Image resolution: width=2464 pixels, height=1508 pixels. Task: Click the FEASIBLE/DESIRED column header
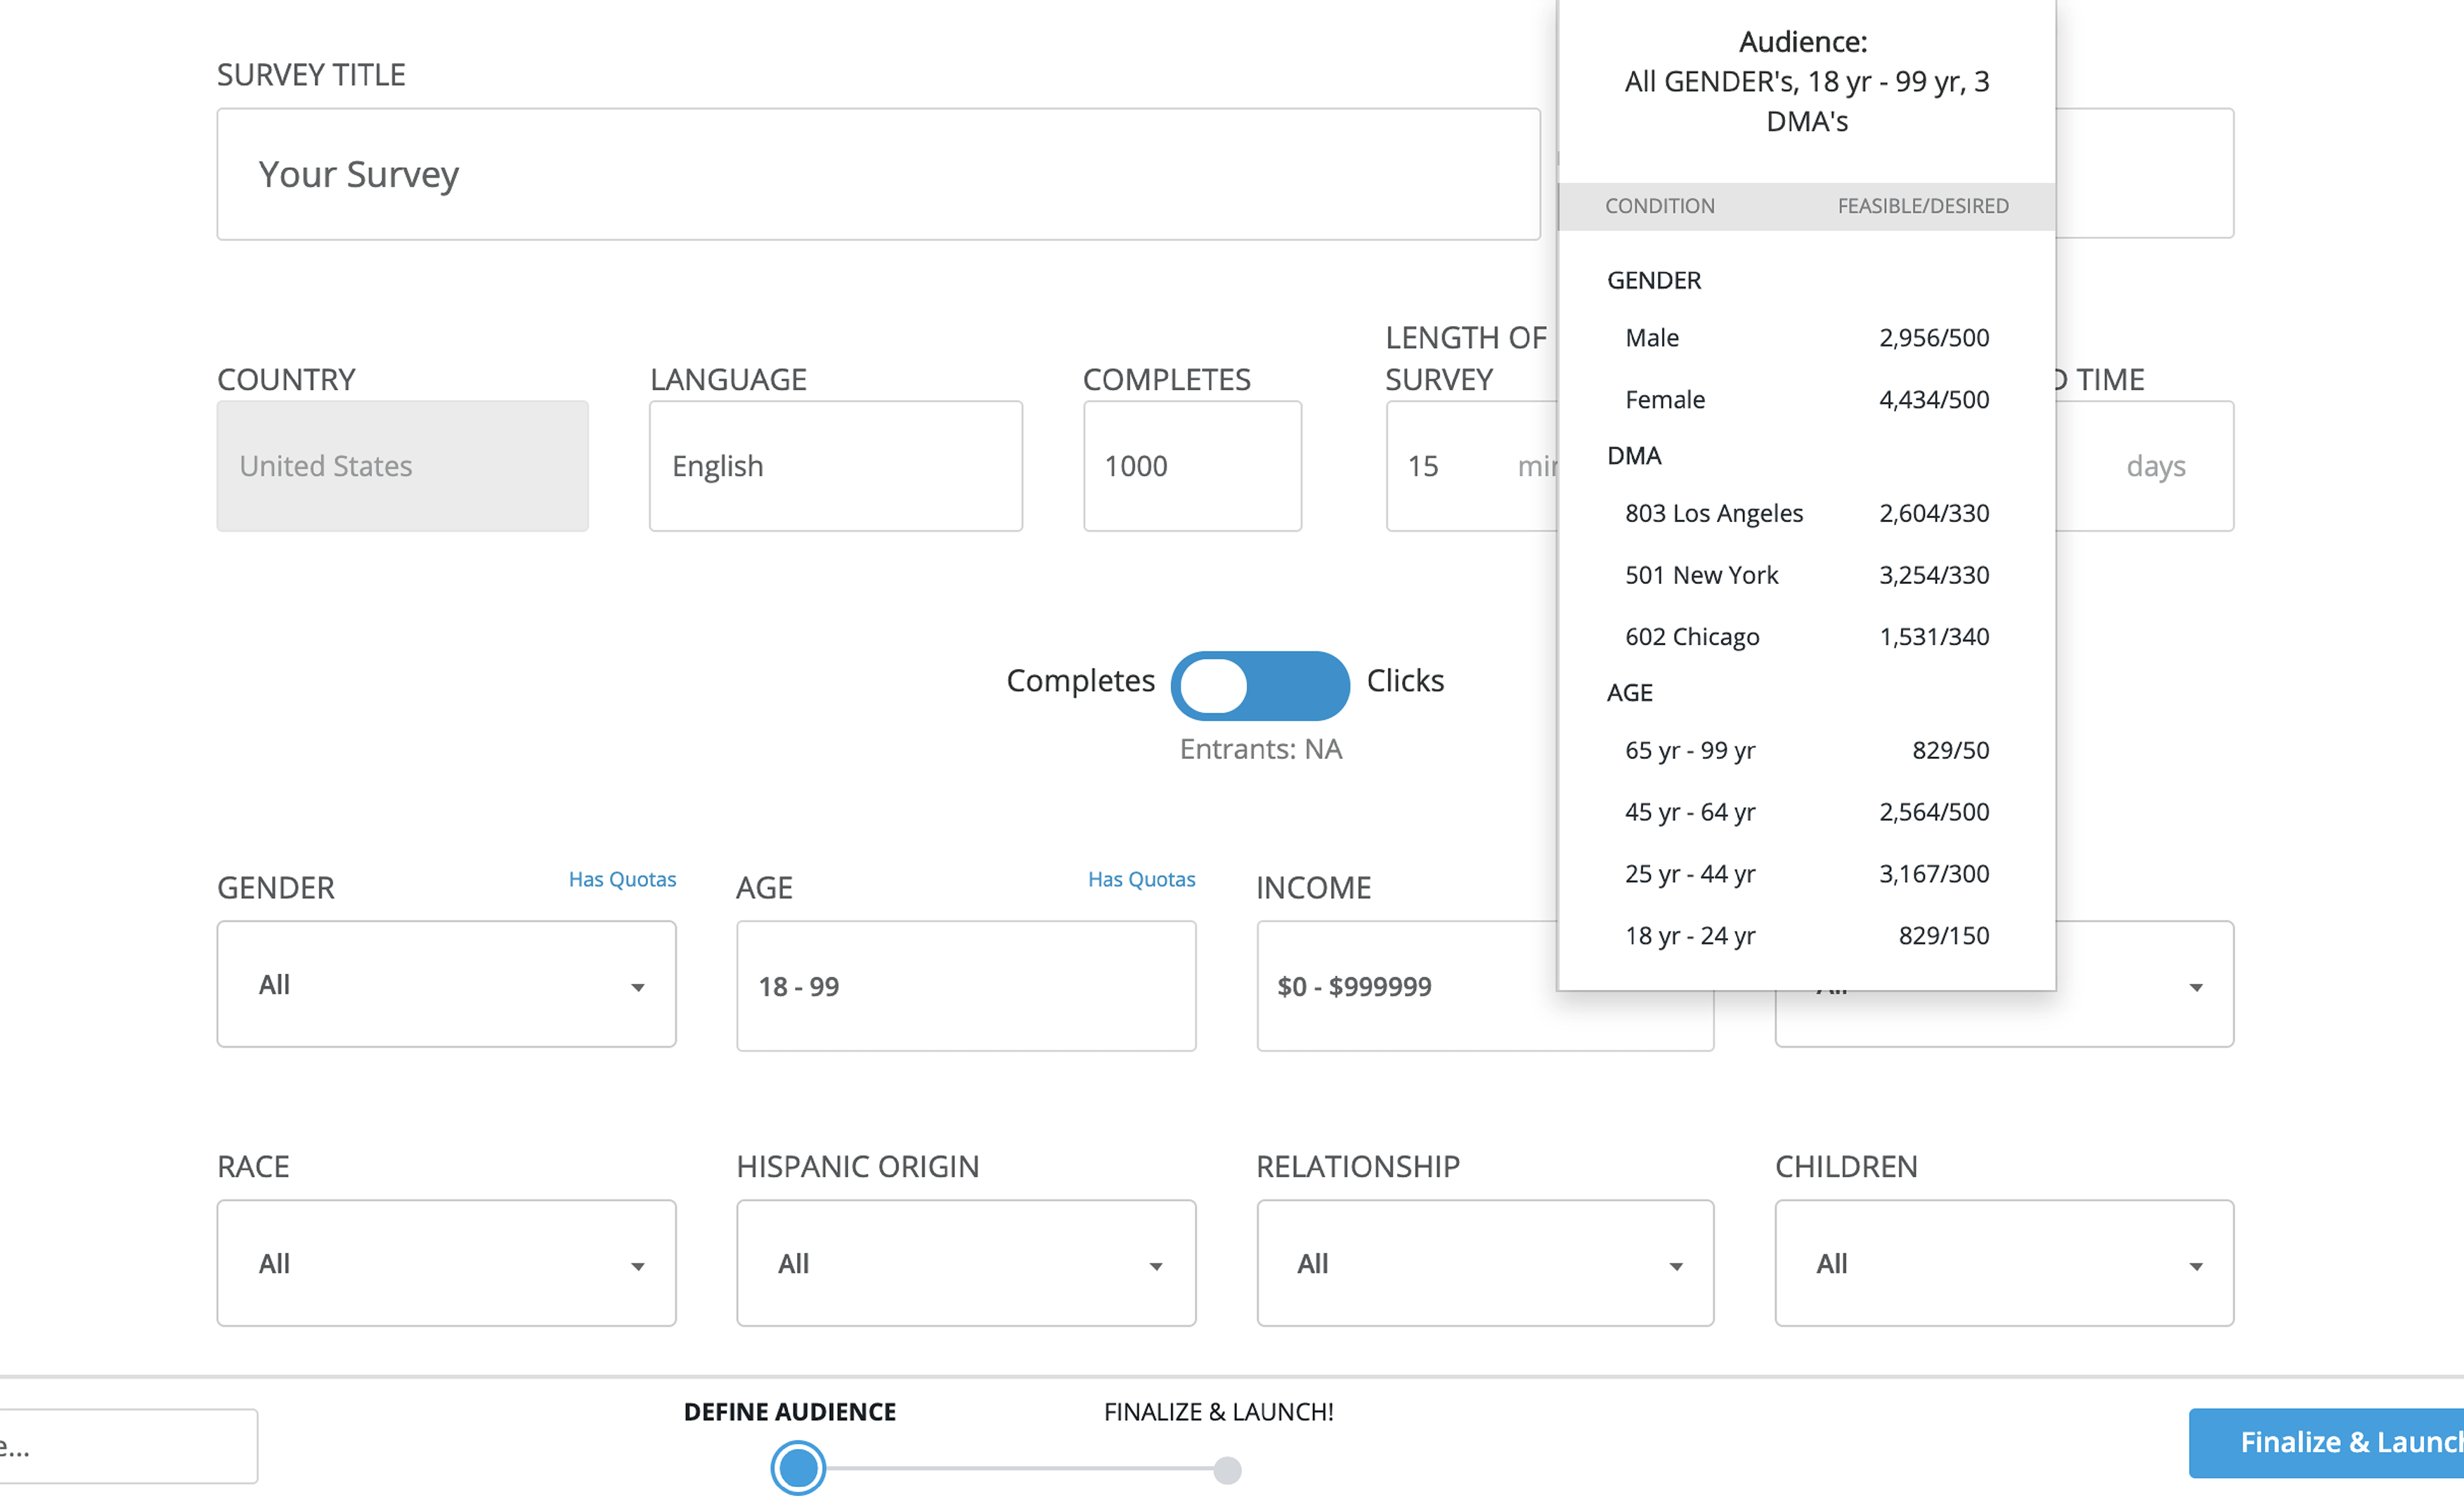[x=1923, y=206]
